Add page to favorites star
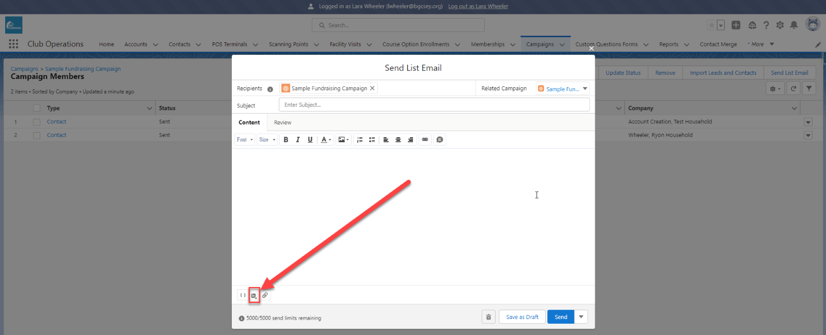The image size is (826, 335). click(711, 25)
